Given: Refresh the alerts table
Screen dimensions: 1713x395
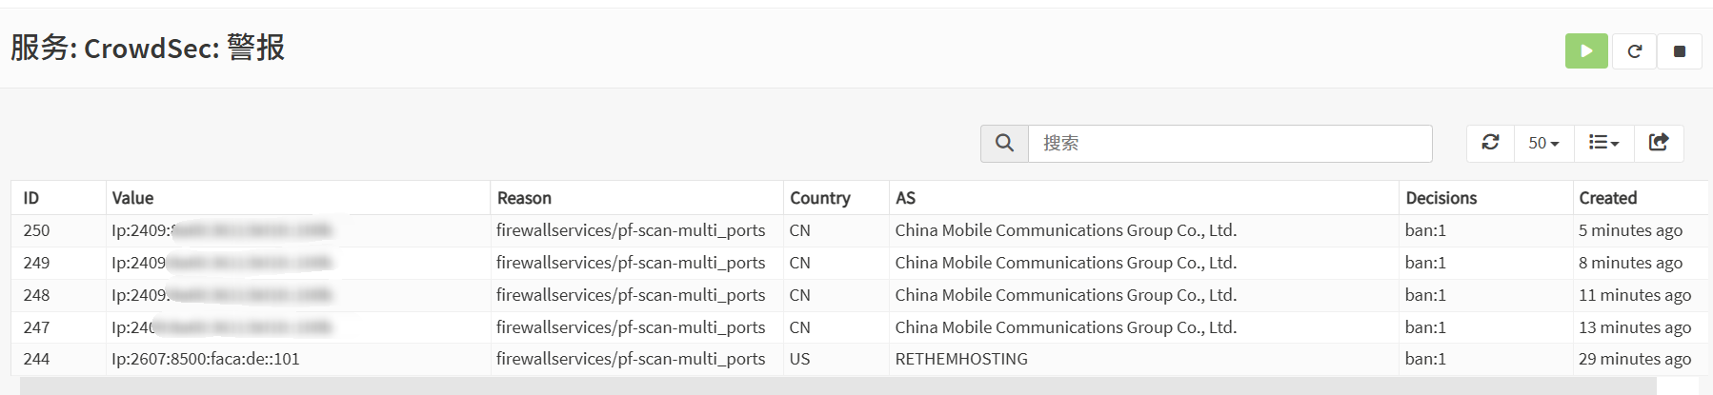Looking at the screenshot, I should pyautogui.click(x=1491, y=143).
